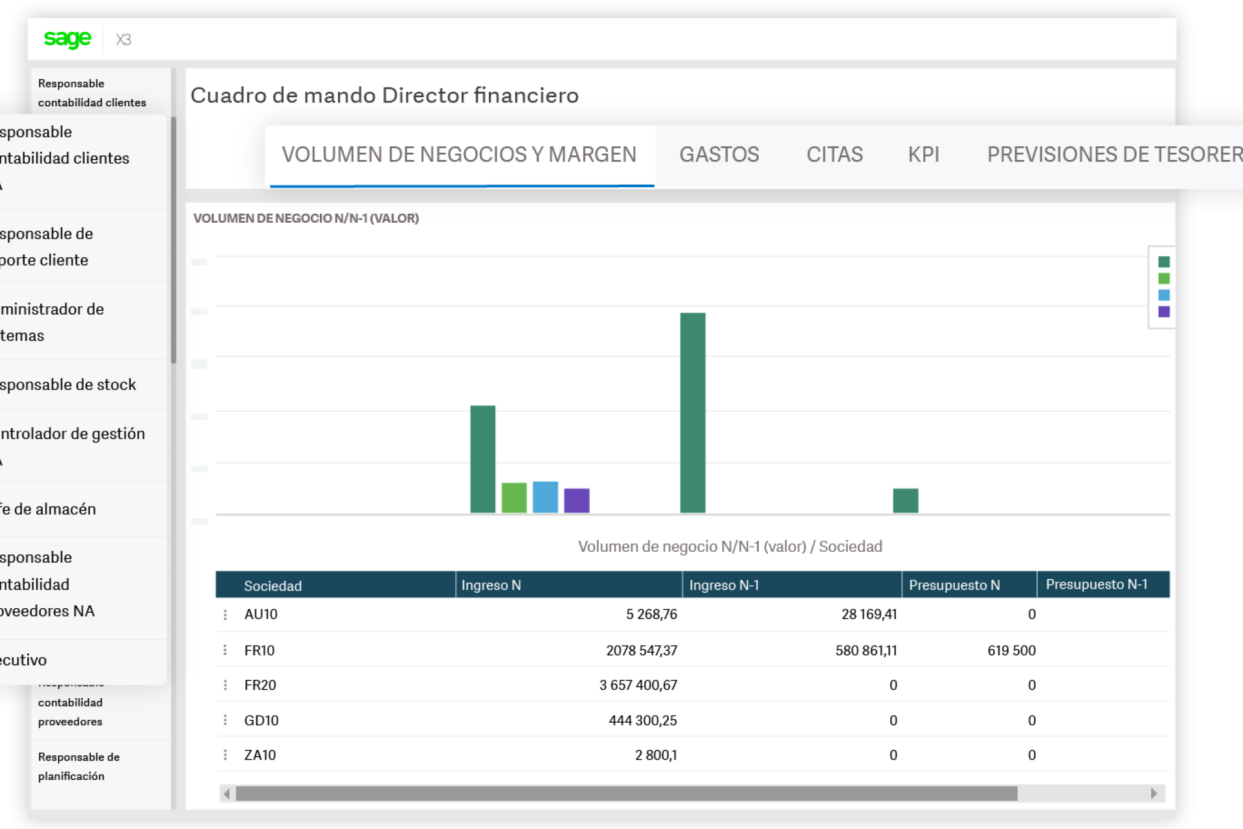Click the left arrow of table scrollbar
1243x829 pixels.
pyautogui.click(x=227, y=793)
